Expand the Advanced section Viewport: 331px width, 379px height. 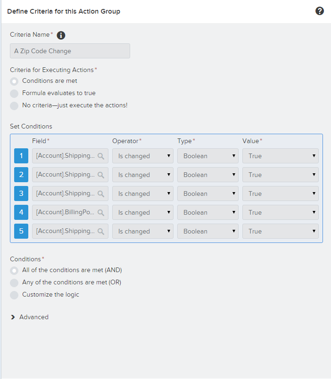pos(30,317)
